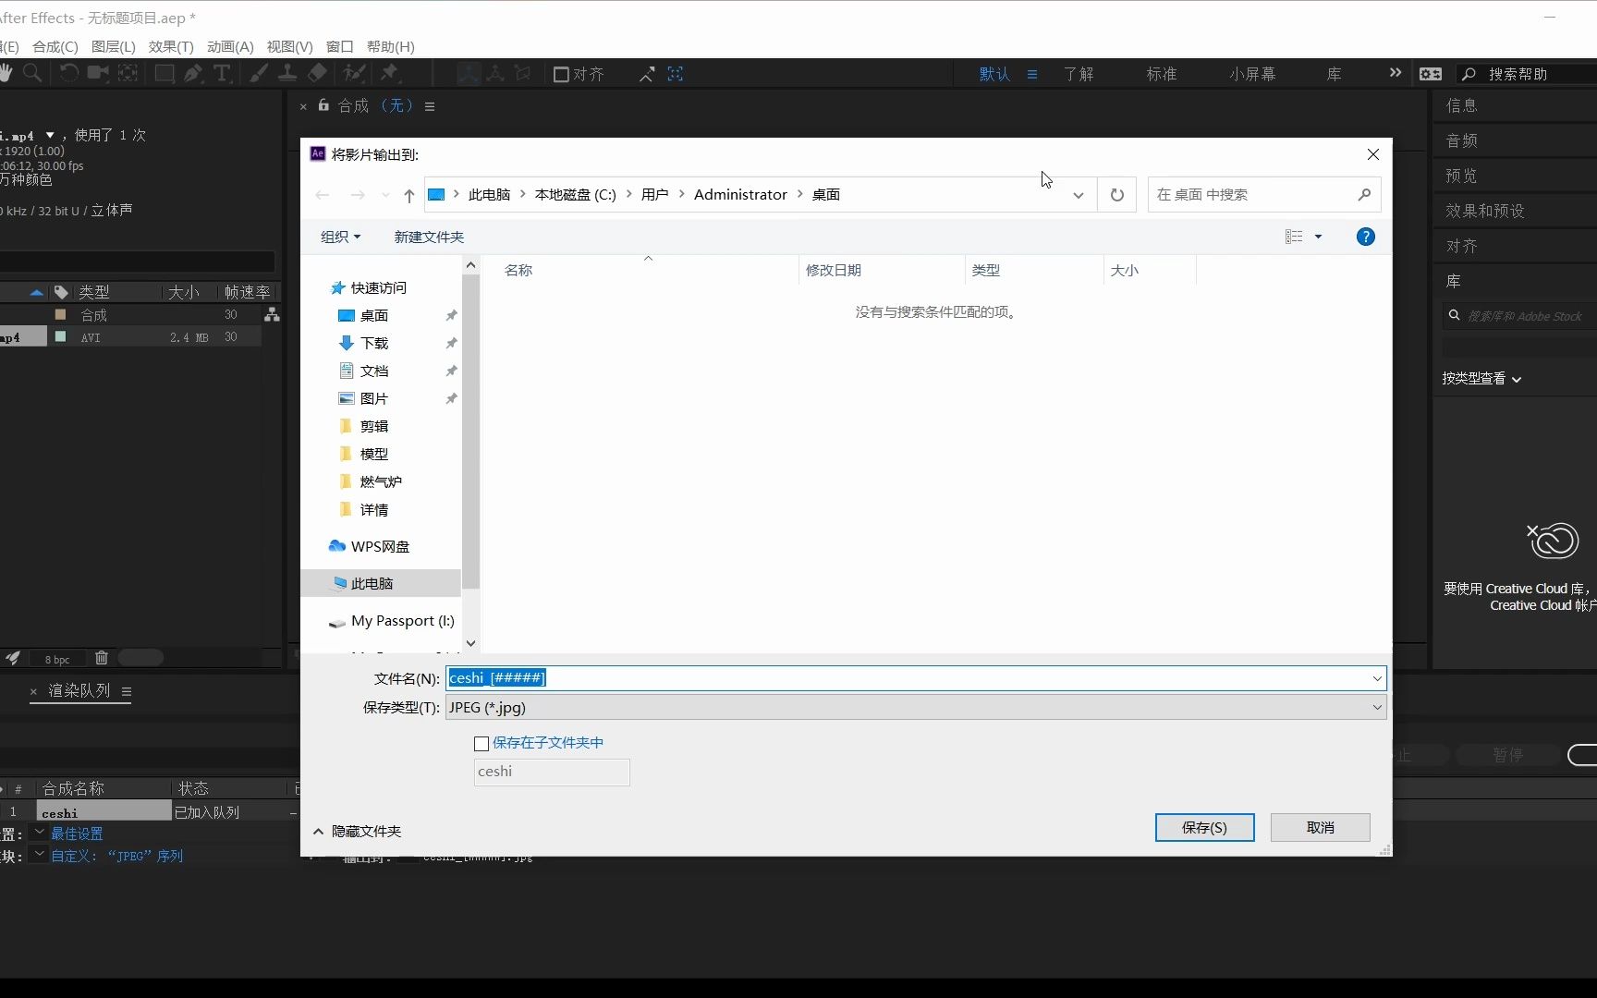Image resolution: width=1597 pixels, height=998 pixels.
Task: Open the 窗口 menu
Action: click(338, 46)
